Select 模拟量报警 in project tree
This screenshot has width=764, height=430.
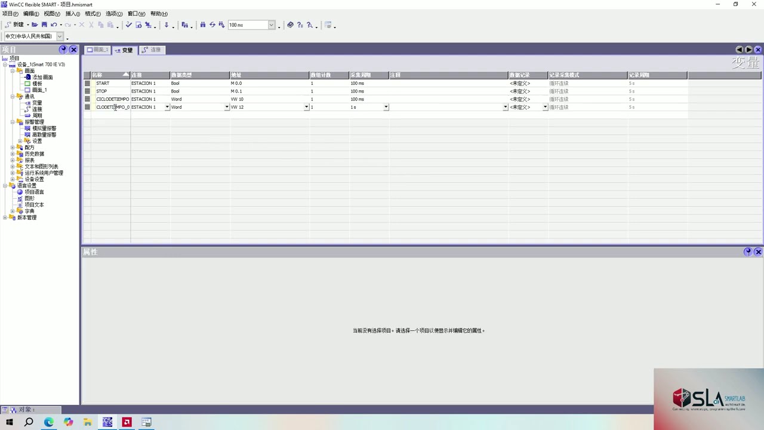[44, 128]
